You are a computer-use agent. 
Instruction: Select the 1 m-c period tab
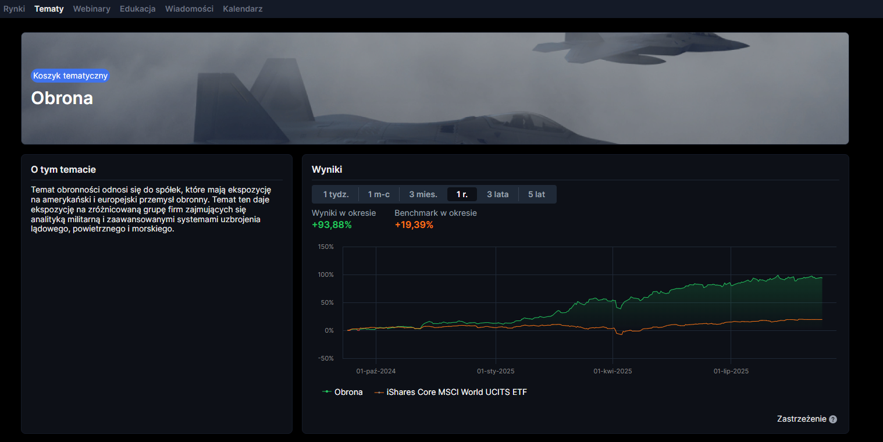379,194
